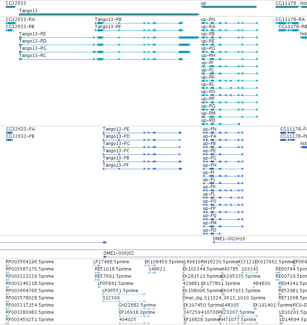The height and width of the screenshot is (325, 307).
Task: Select the CG11178 gene bar
Action: (288, 7)
